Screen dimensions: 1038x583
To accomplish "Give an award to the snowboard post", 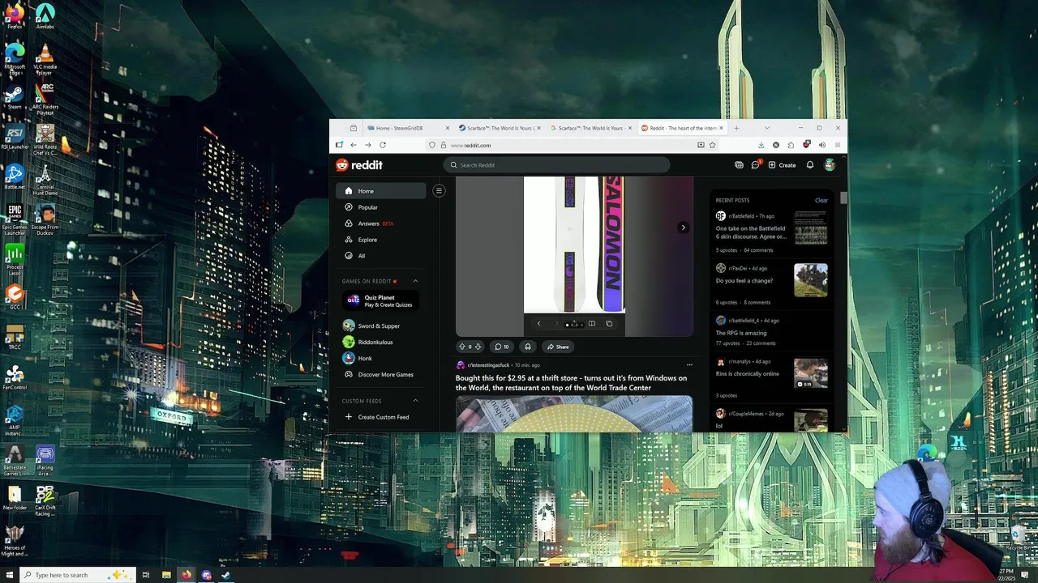I will (x=527, y=347).
